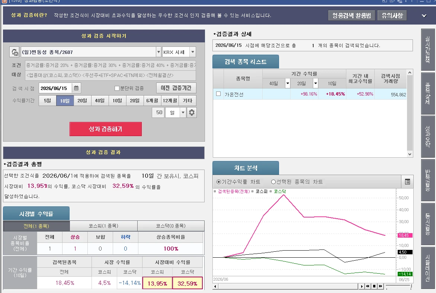Open the period settings gear icon
Viewport: 436px width, 293px height.
point(192,113)
